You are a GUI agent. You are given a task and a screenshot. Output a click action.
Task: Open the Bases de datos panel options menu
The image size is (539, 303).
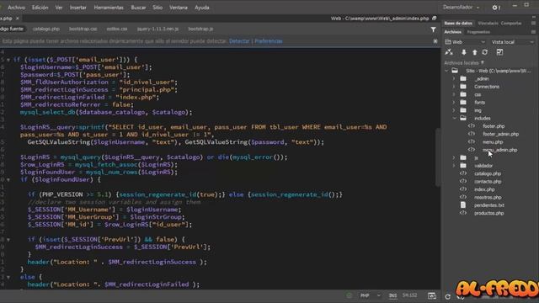(533, 24)
